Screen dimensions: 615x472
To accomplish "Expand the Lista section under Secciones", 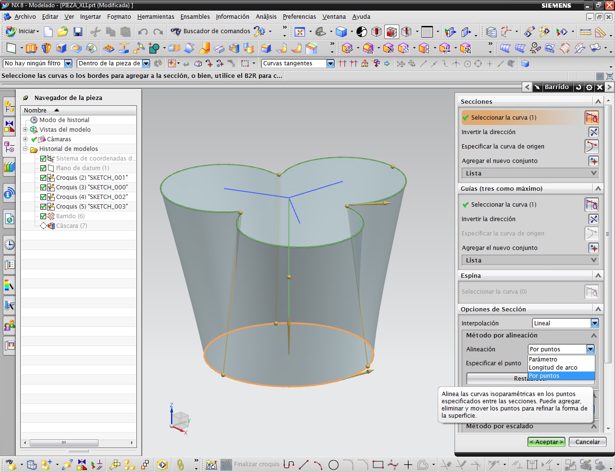I will pos(530,174).
